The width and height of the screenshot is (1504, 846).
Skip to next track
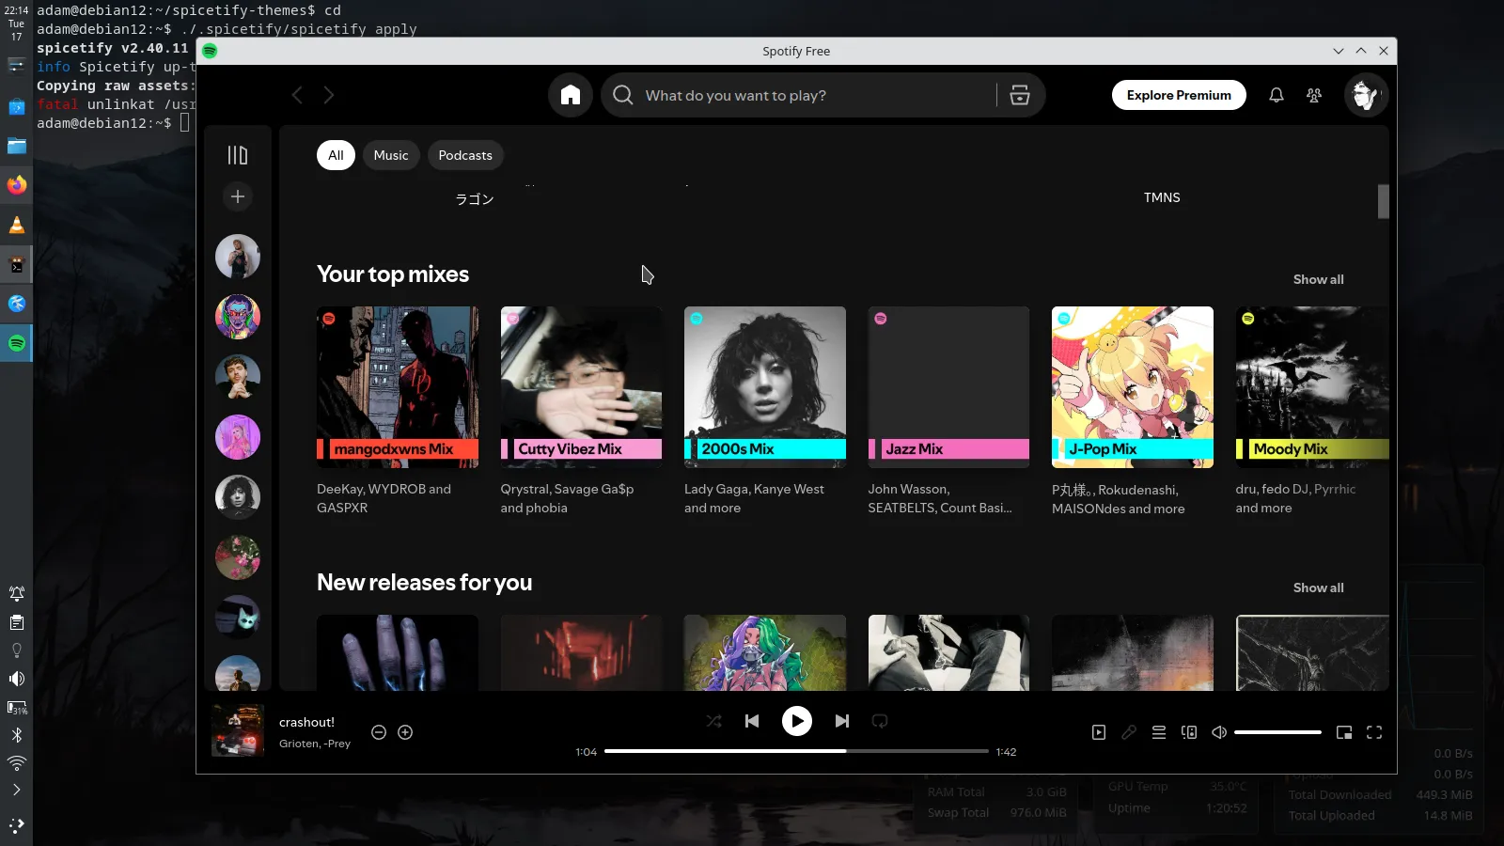[x=842, y=721]
